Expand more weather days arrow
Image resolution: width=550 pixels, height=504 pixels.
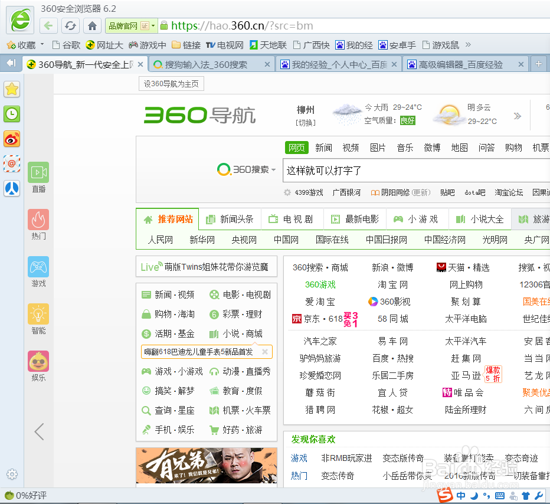(518, 116)
